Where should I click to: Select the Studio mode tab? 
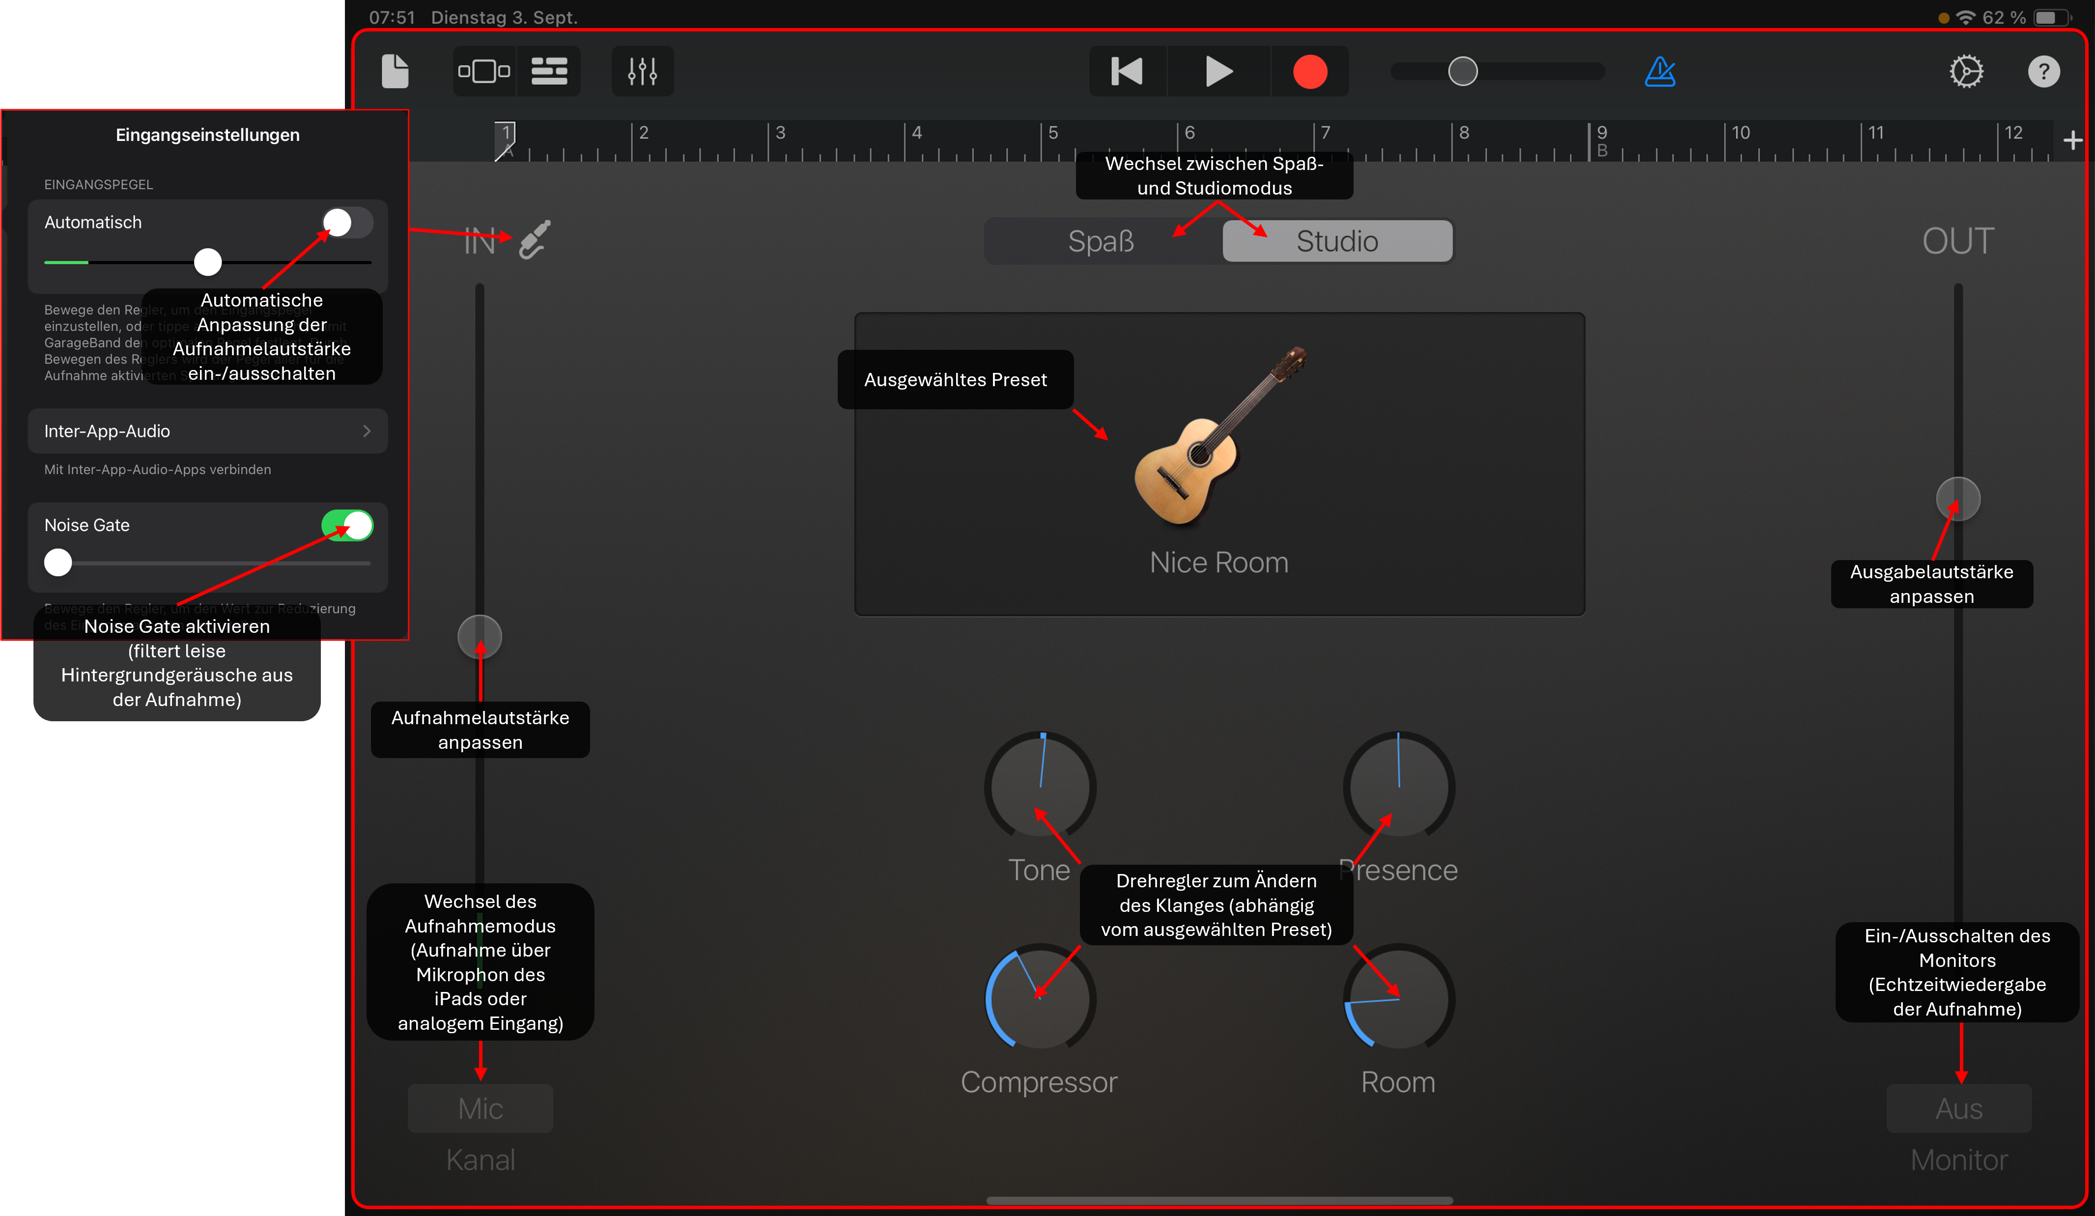pyautogui.click(x=1337, y=241)
